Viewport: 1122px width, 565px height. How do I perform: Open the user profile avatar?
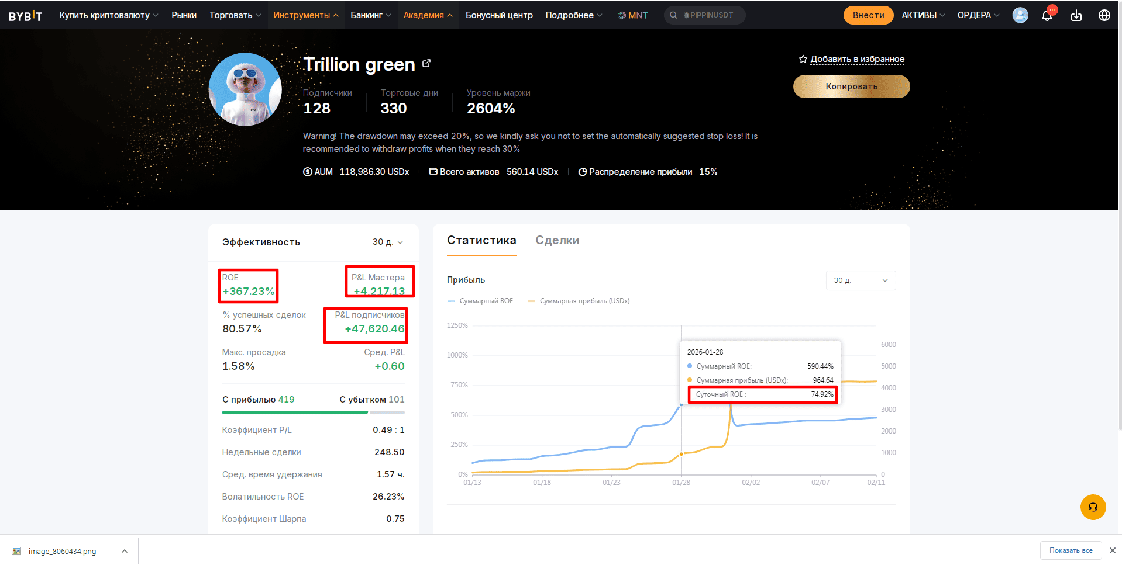pyautogui.click(x=1020, y=15)
